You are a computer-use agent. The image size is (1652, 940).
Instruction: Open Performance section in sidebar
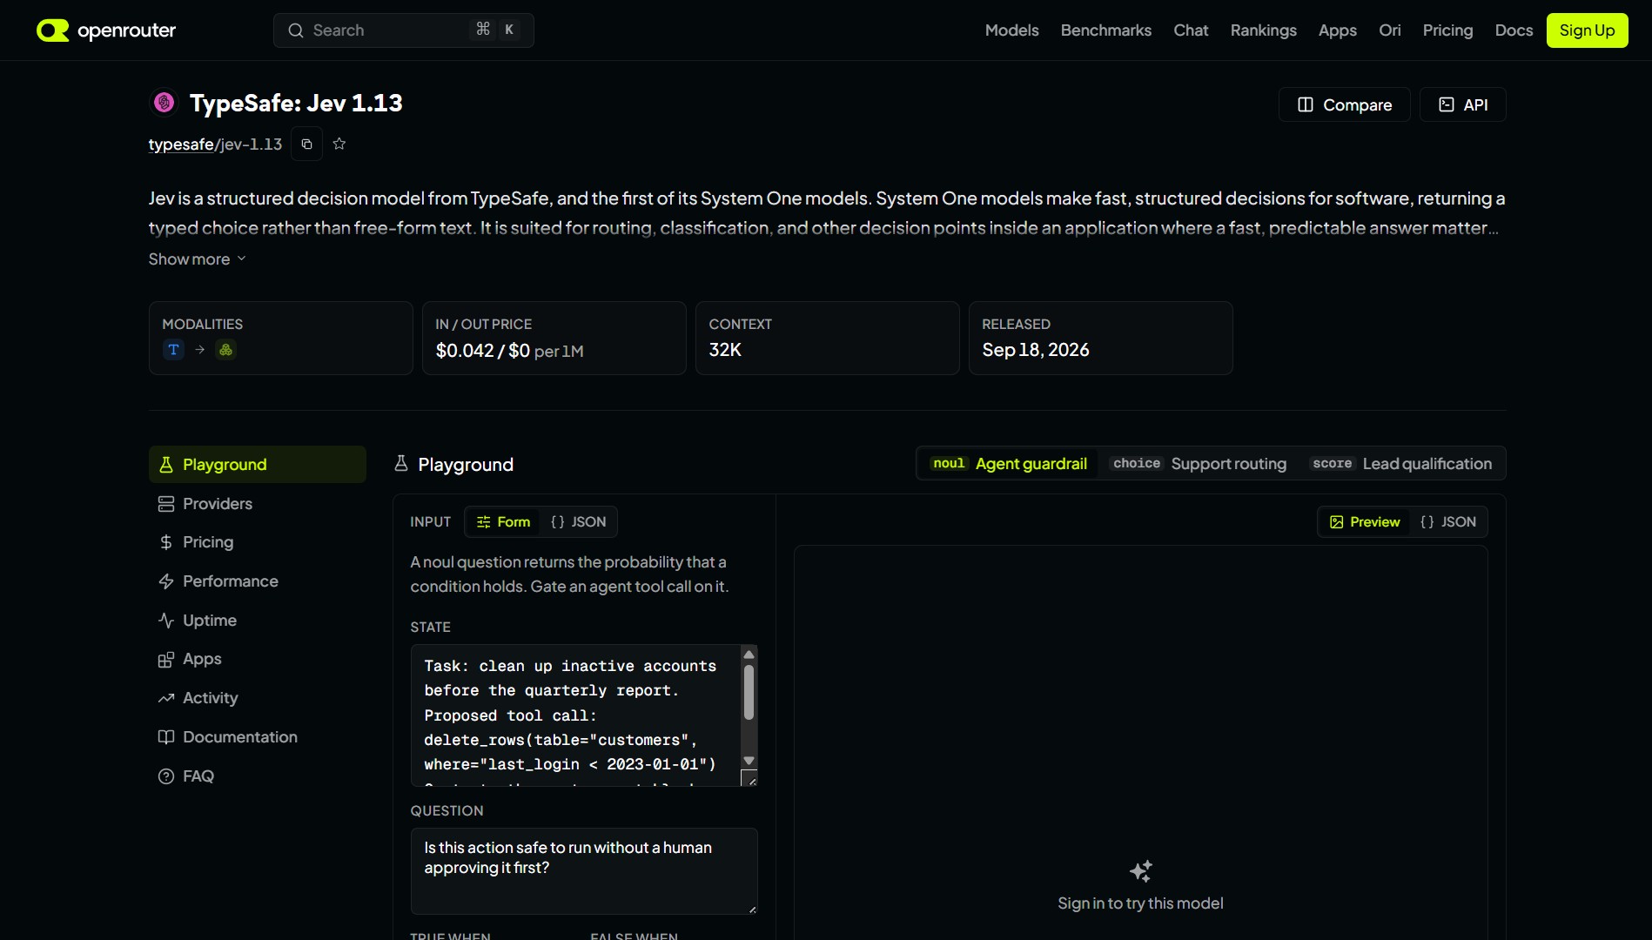258,581
